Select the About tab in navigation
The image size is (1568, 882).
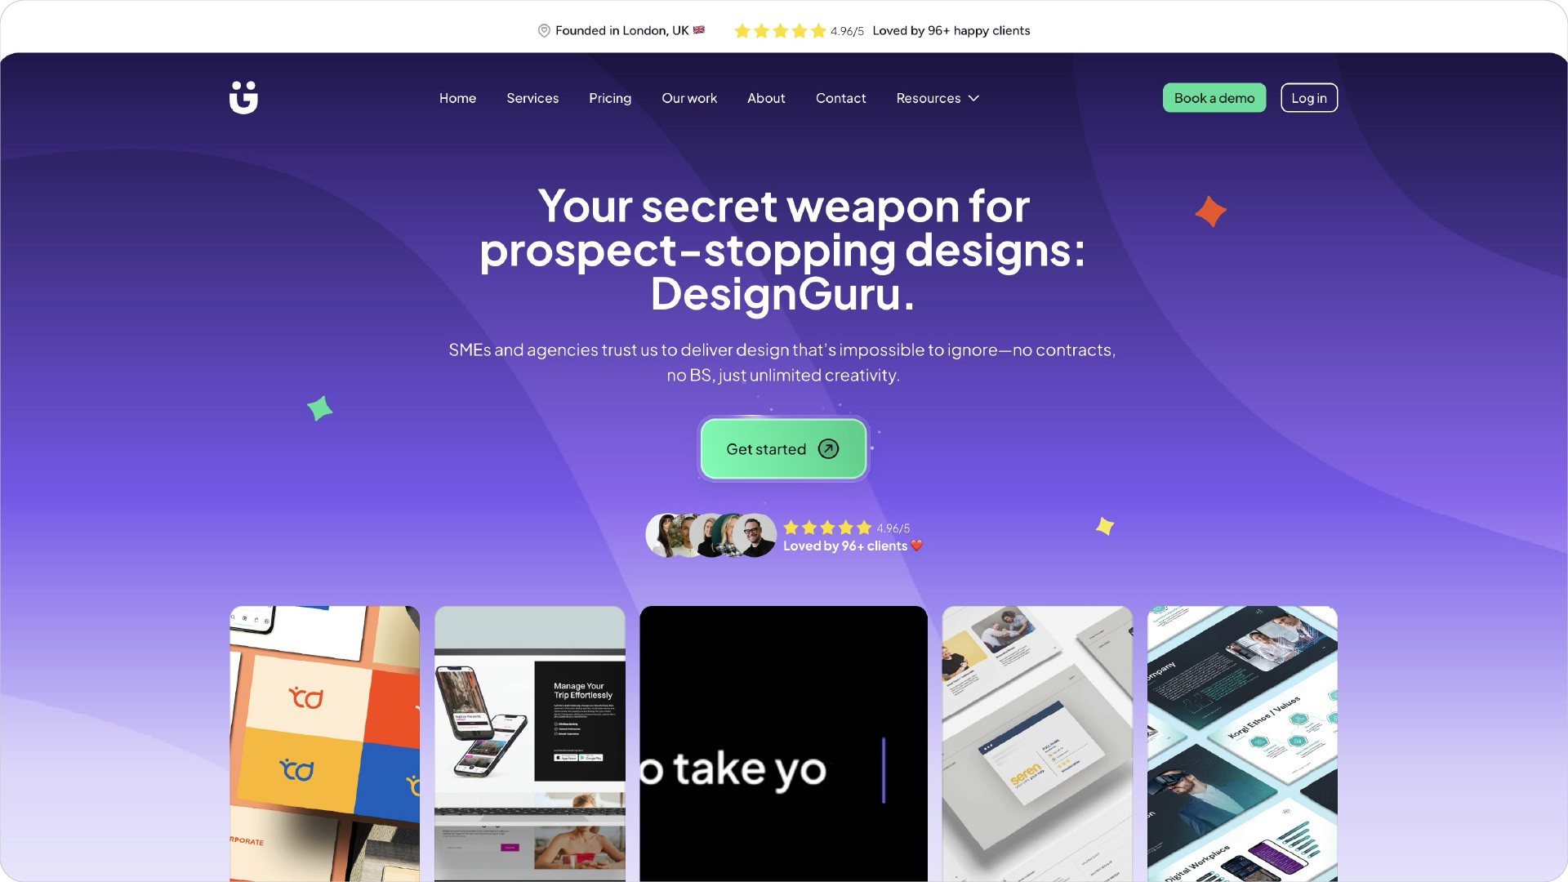click(766, 97)
